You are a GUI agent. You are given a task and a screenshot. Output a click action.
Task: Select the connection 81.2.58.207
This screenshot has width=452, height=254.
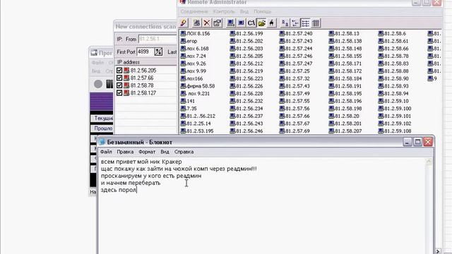pyautogui.click(x=345, y=131)
